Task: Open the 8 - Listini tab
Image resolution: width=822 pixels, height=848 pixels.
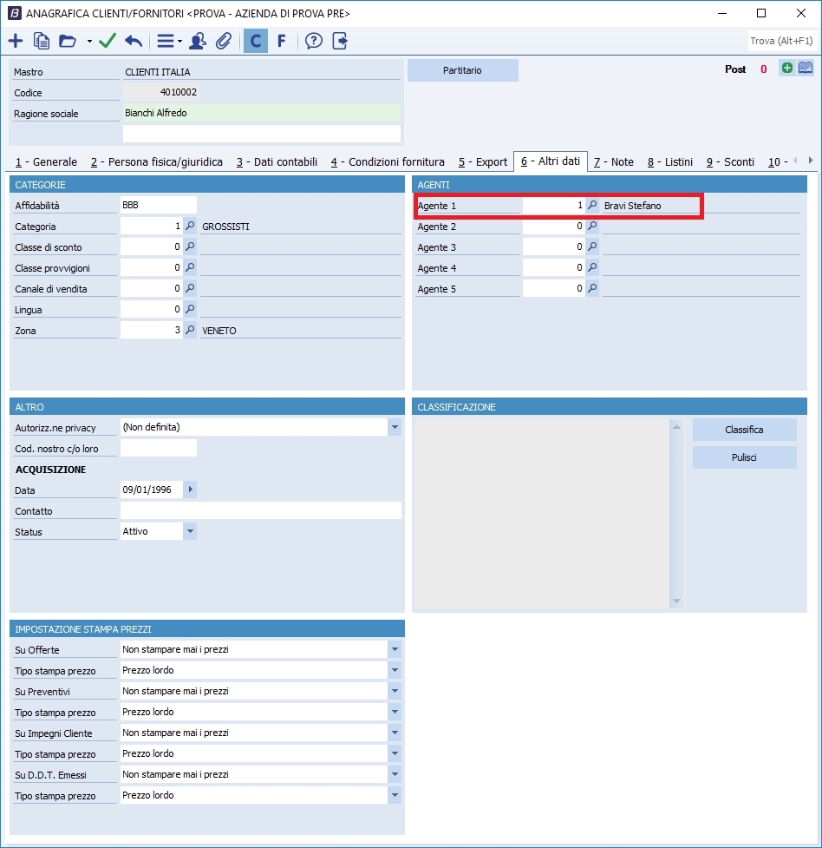Action: 670,161
